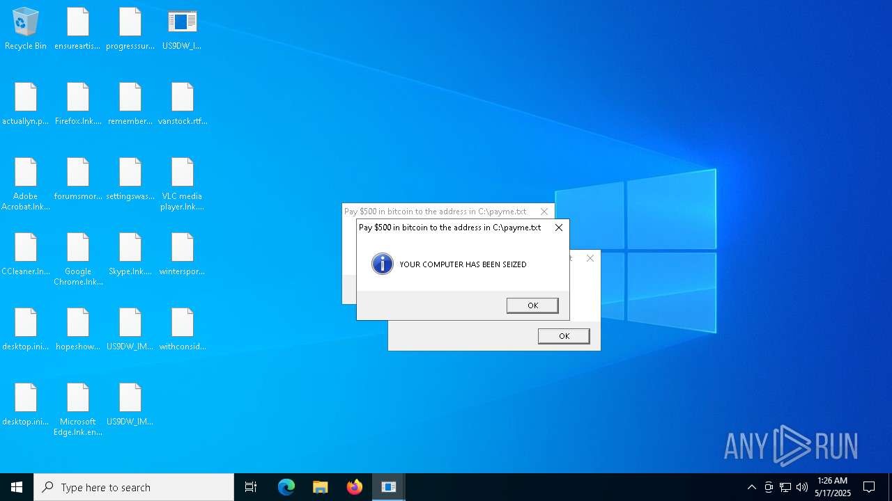Image resolution: width=892 pixels, height=501 pixels.
Task: Select the VLC media player.lnk file icon
Action: click(182, 184)
